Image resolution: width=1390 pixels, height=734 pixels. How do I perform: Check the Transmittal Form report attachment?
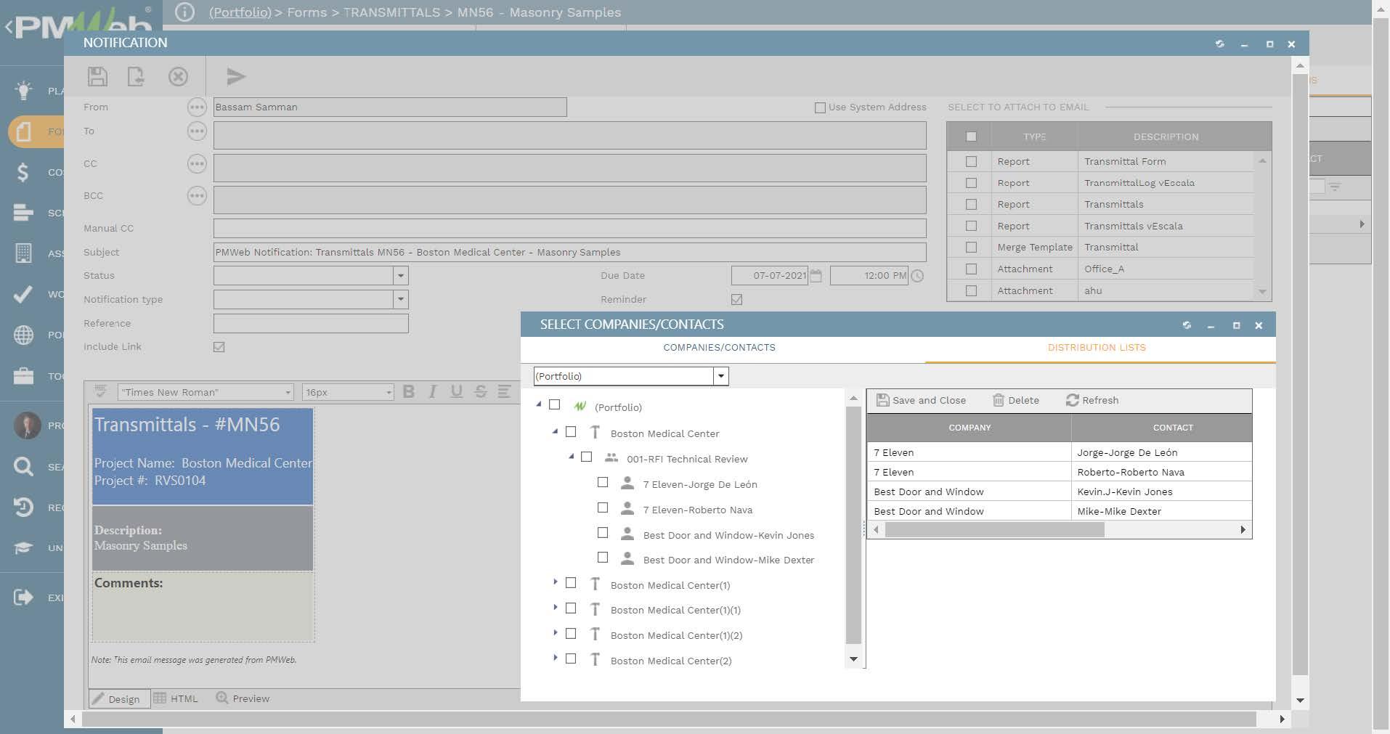click(x=971, y=161)
